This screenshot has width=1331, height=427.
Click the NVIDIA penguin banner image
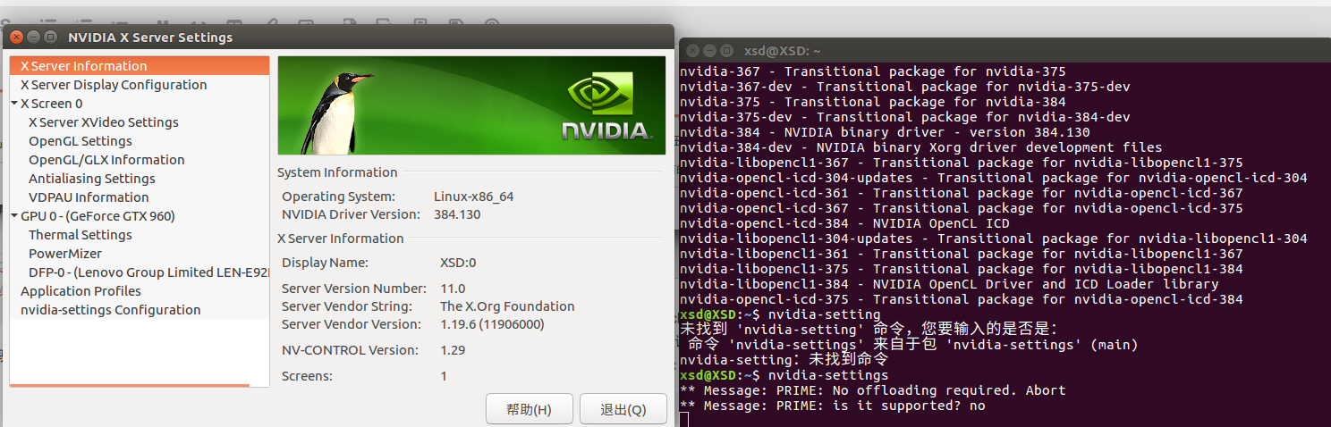pyautogui.click(x=471, y=105)
